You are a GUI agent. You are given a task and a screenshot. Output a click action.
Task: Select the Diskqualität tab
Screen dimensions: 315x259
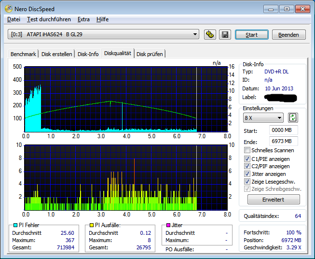click(118, 53)
